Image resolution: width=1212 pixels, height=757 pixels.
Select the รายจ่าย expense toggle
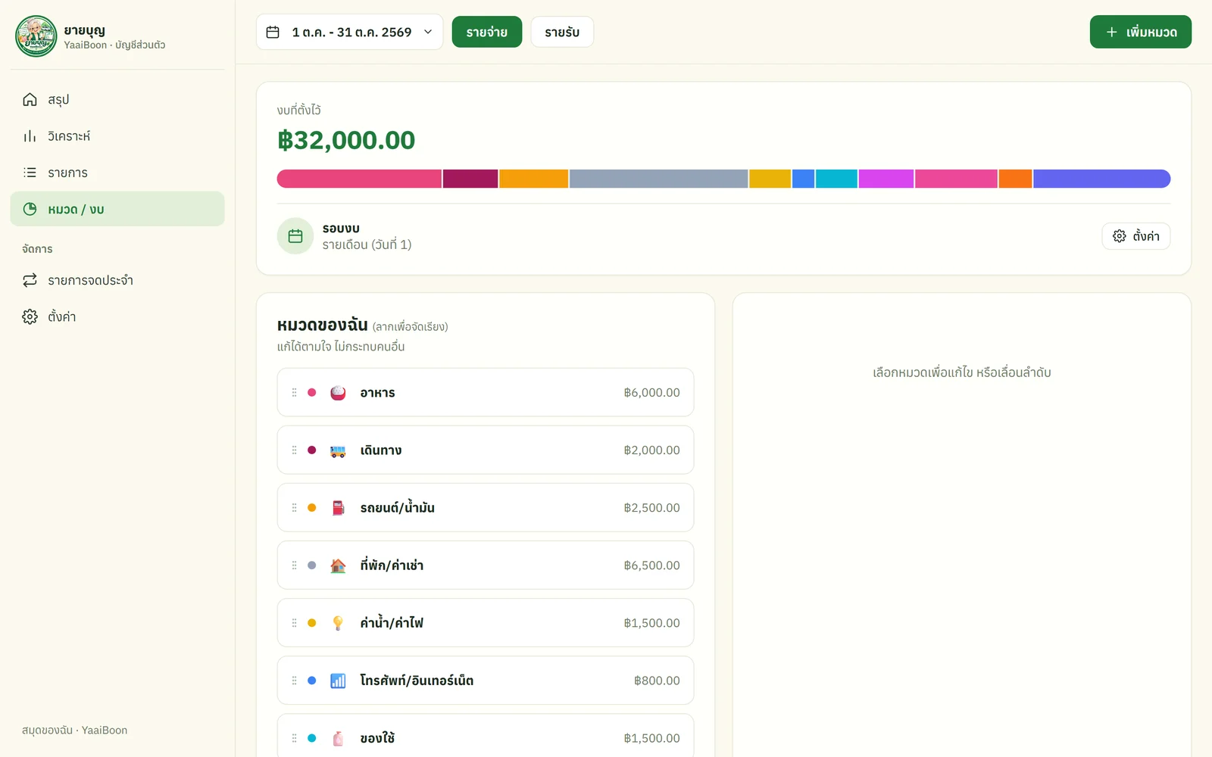point(487,32)
